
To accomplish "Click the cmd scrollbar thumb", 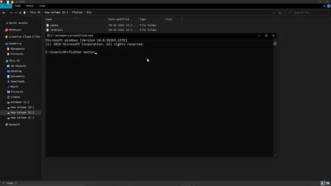I will pos(275,43).
